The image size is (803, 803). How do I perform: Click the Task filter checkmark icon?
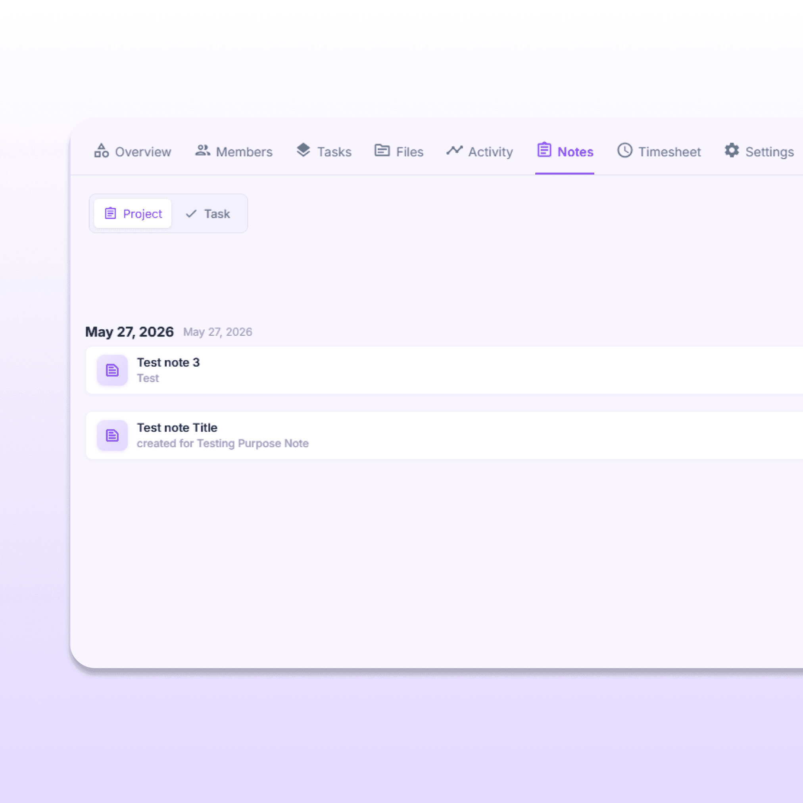pos(191,213)
